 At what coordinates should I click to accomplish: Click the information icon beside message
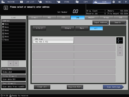click(x=6, y=8)
